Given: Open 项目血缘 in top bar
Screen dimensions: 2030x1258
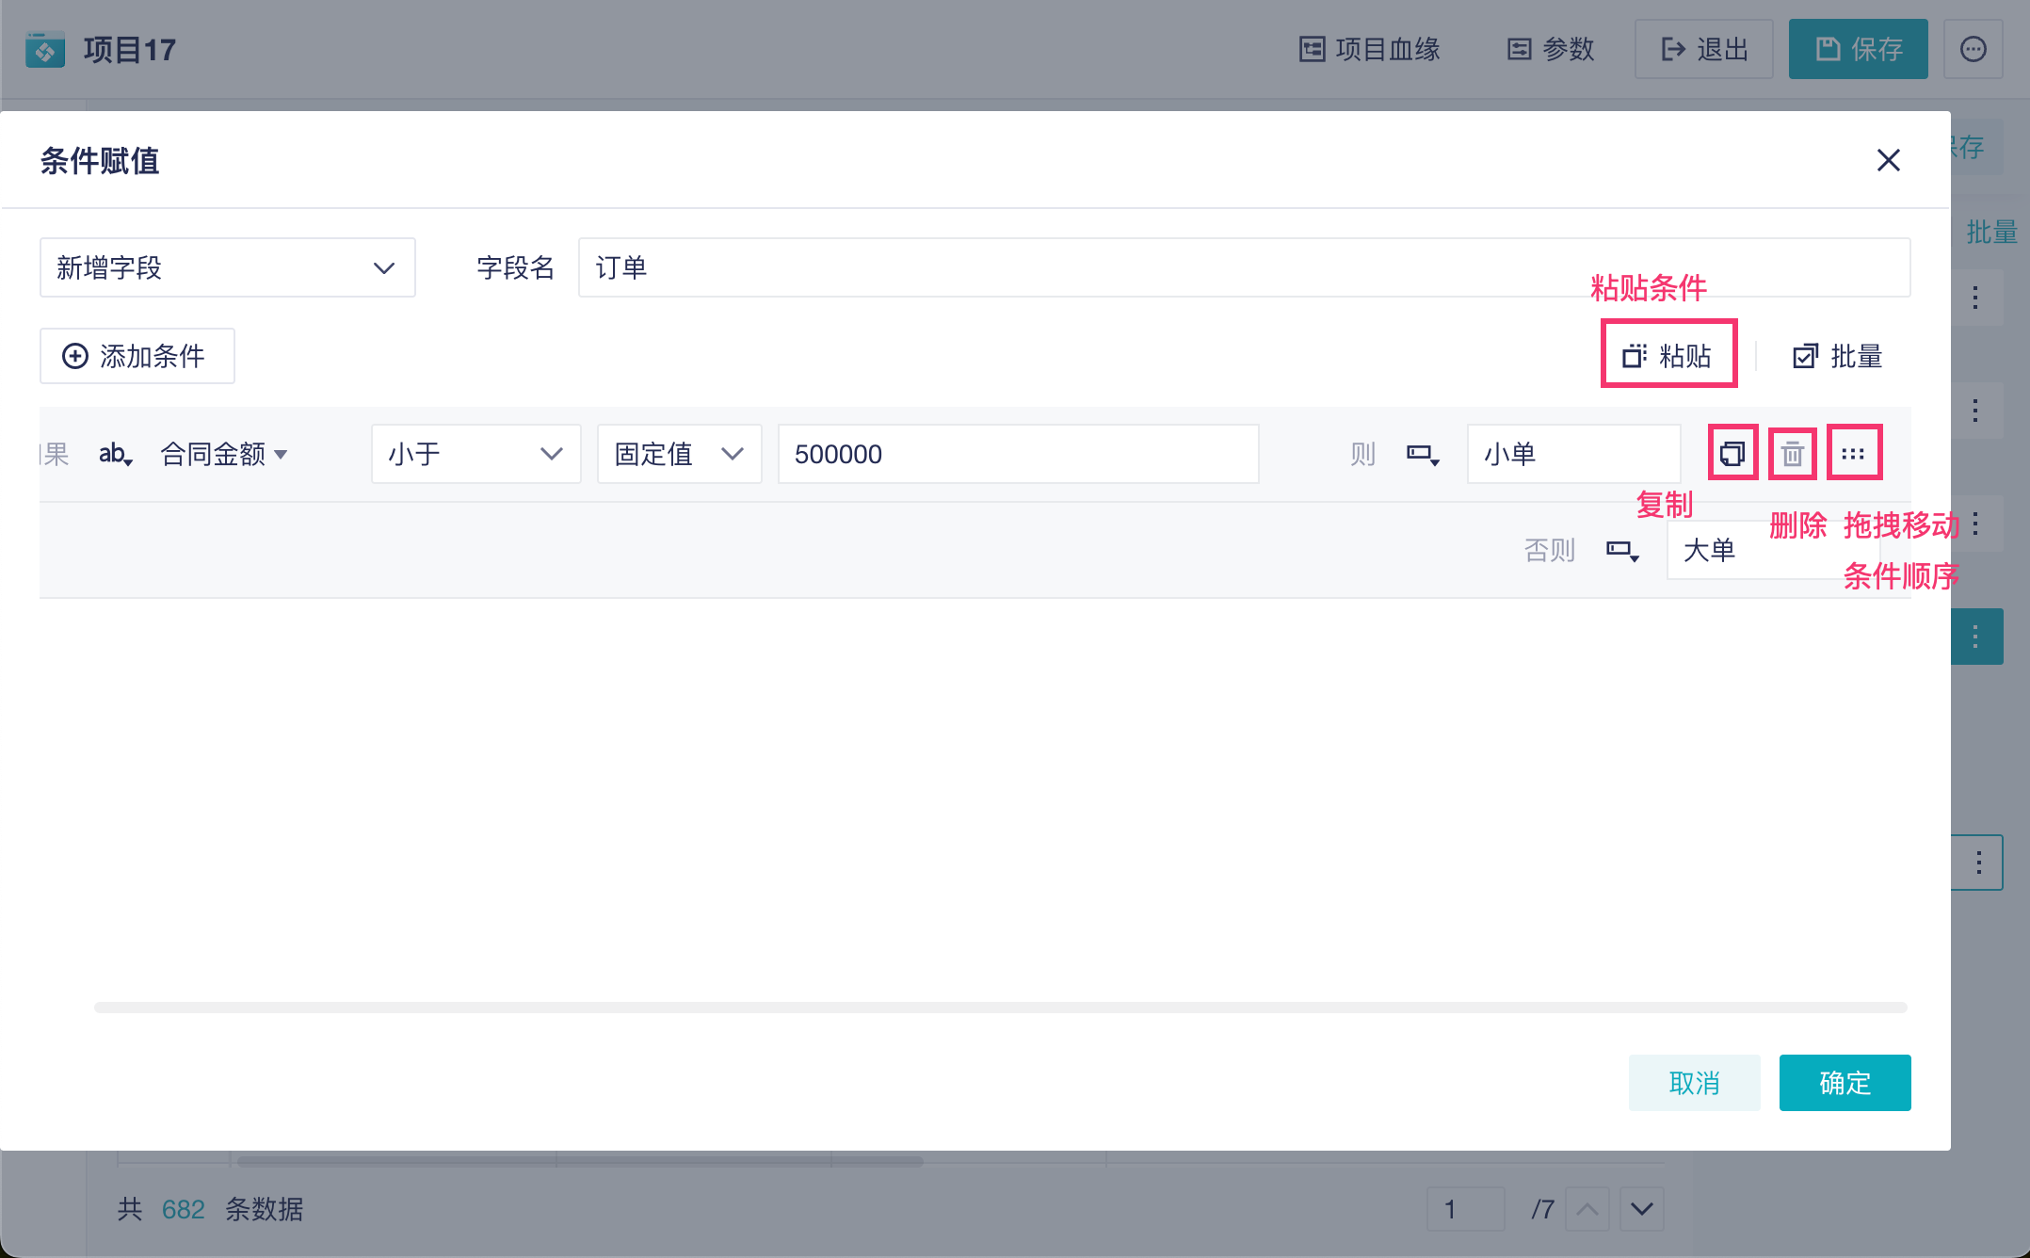Looking at the screenshot, I should click(x=1370, y=49).
